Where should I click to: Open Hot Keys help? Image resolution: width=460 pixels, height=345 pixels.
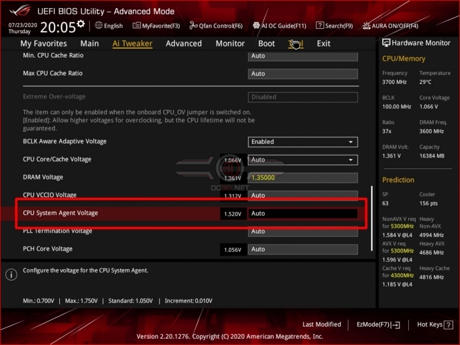point(435,324)
